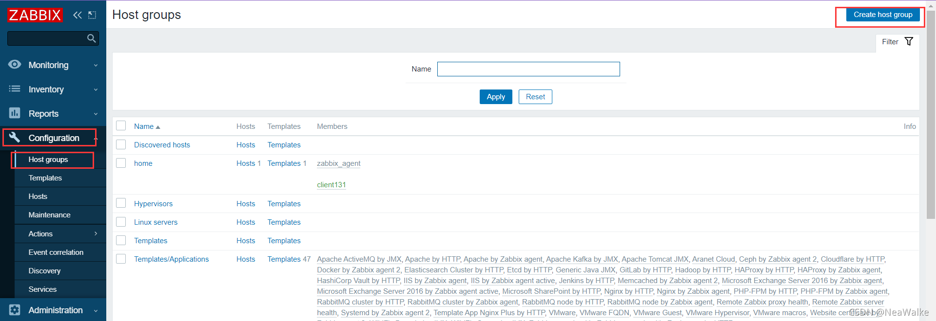Click the Reports chart icon
This screenshot has width=936, height=321.
coord(15,113)
